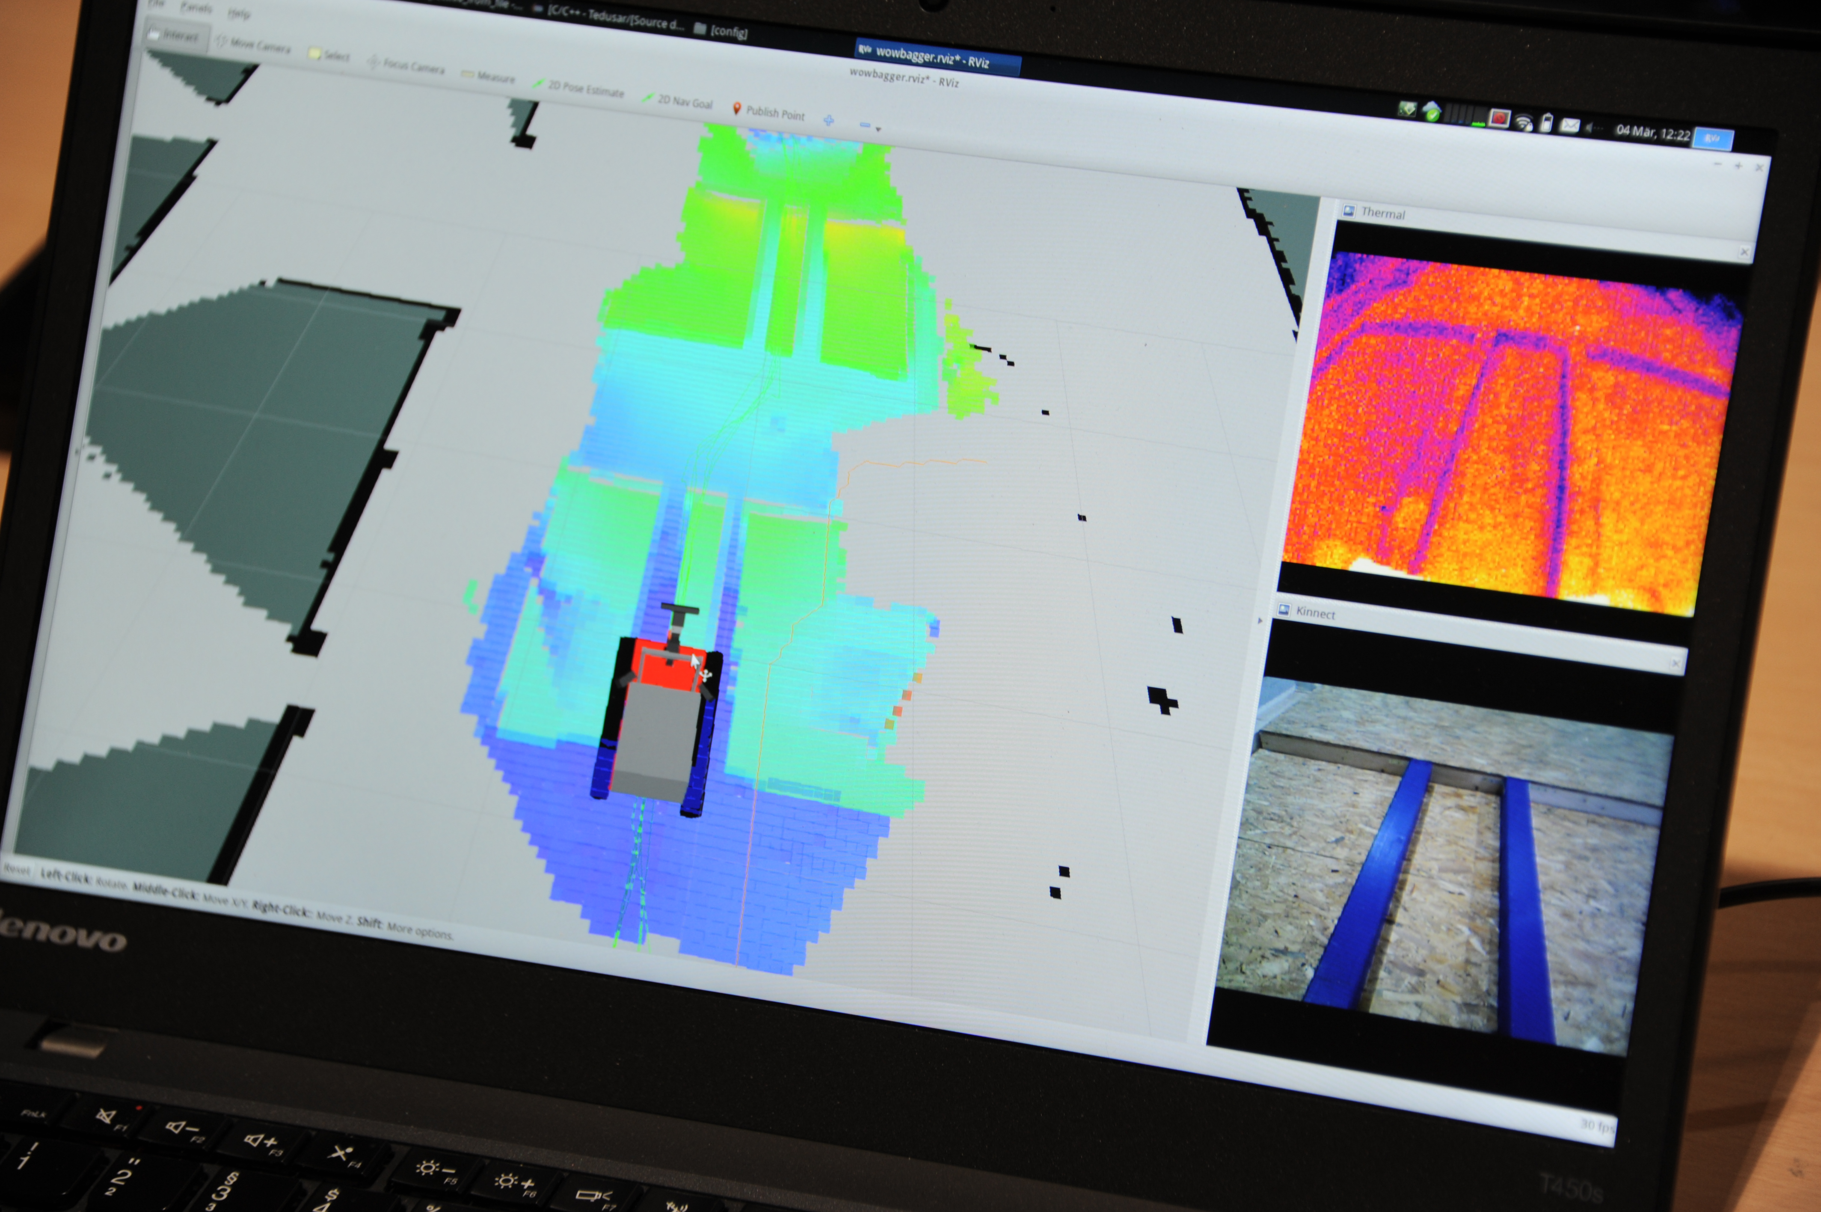Screen dimensions: 1821x1212
Task: Open the File menu
Action: coord(156,3)
